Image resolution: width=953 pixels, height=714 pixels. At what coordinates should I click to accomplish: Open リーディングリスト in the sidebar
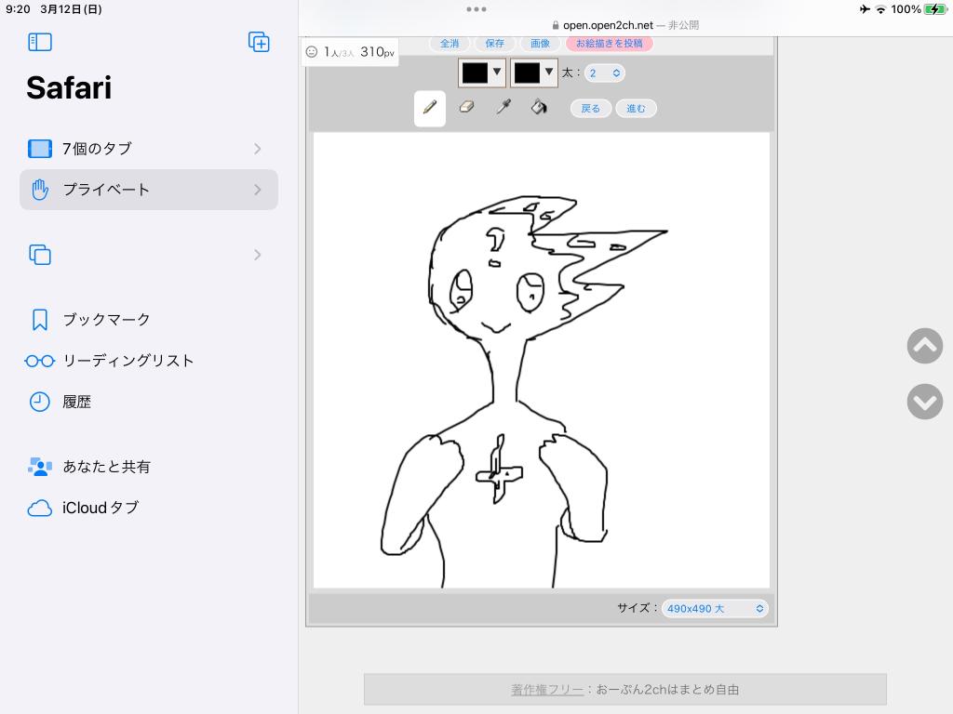128,361
